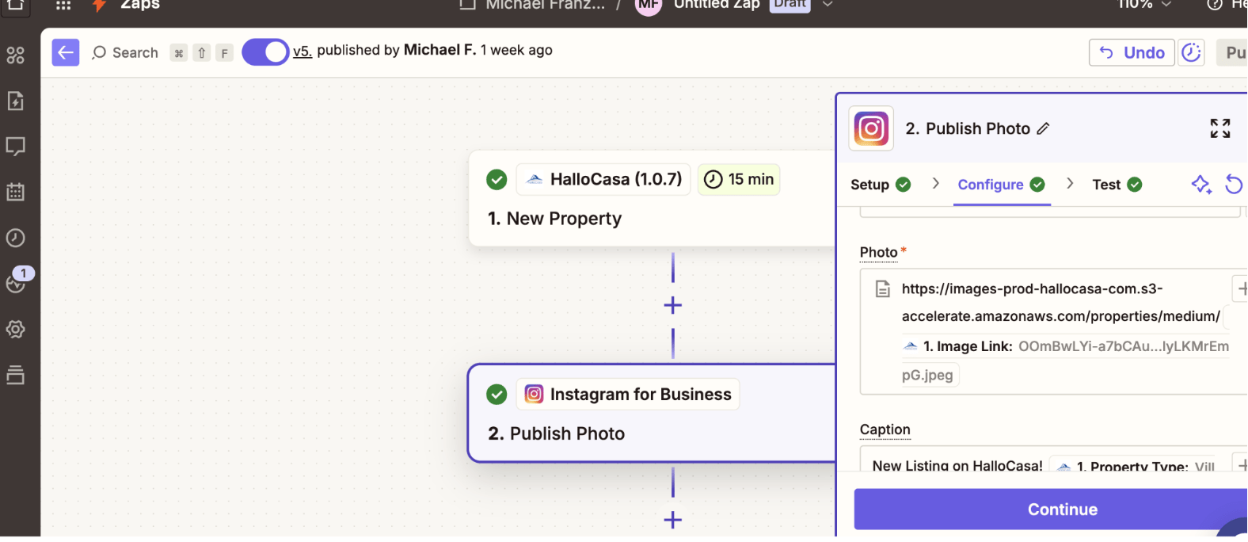The height and width of the screenshot is (542, 1248).
Task: Open the calendar sidebar icon
Action: tap(15, 192)
